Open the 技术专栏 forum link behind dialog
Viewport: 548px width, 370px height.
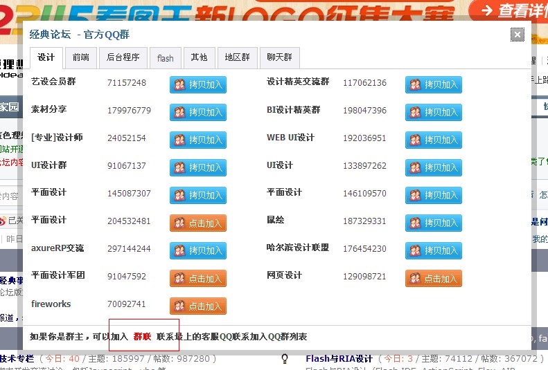pos(17,359)
